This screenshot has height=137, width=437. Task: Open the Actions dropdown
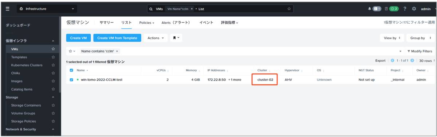pyautogui.click(x=155, y=38)
